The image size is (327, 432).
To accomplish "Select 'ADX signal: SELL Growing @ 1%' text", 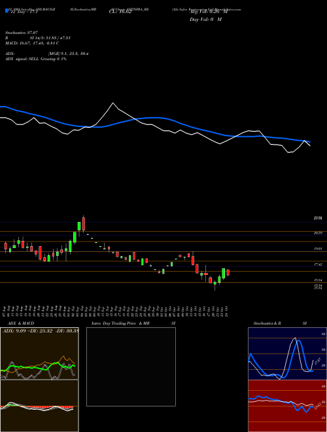I will [x=36, y=59].
